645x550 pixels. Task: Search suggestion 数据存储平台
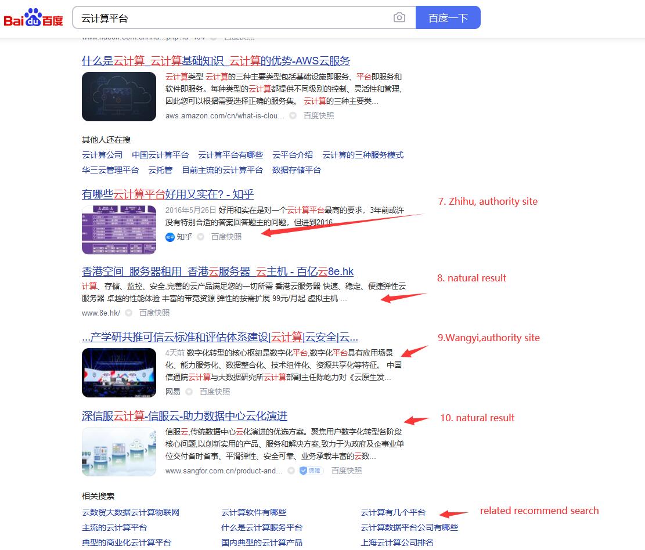[x=297, y=170]
